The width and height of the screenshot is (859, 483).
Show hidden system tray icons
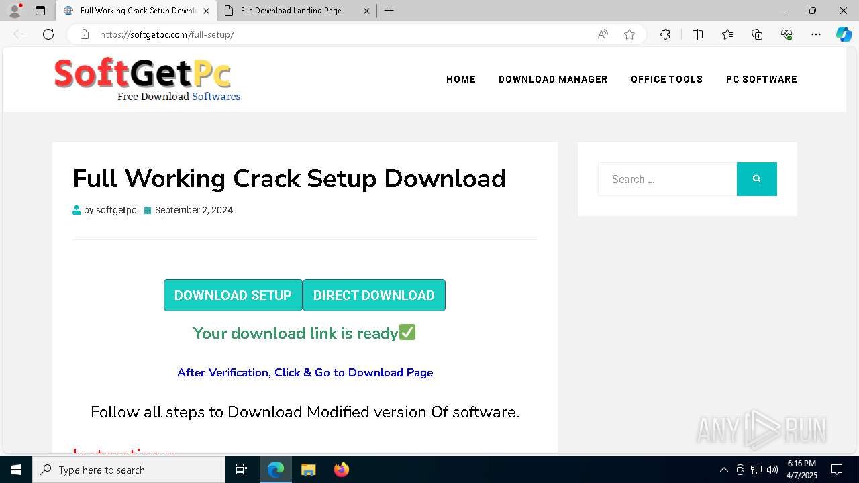[723, 470]
